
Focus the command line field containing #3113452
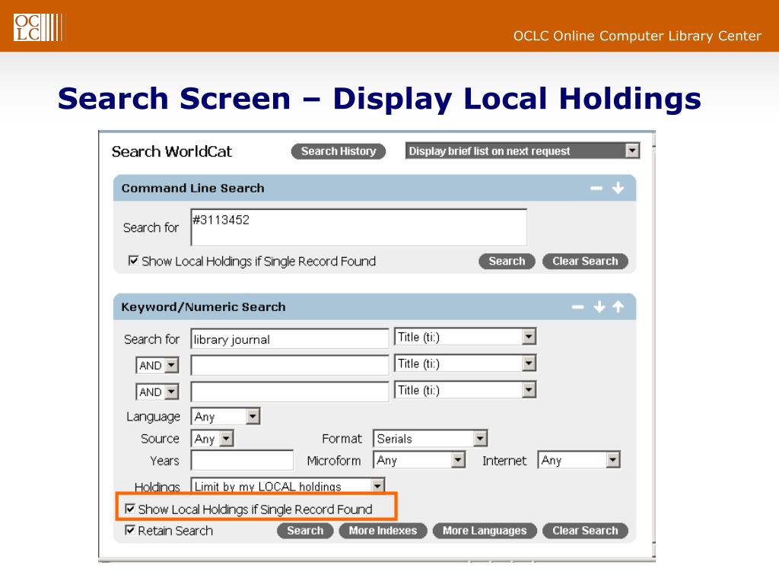pyautogui.click(x=359, y=227)
